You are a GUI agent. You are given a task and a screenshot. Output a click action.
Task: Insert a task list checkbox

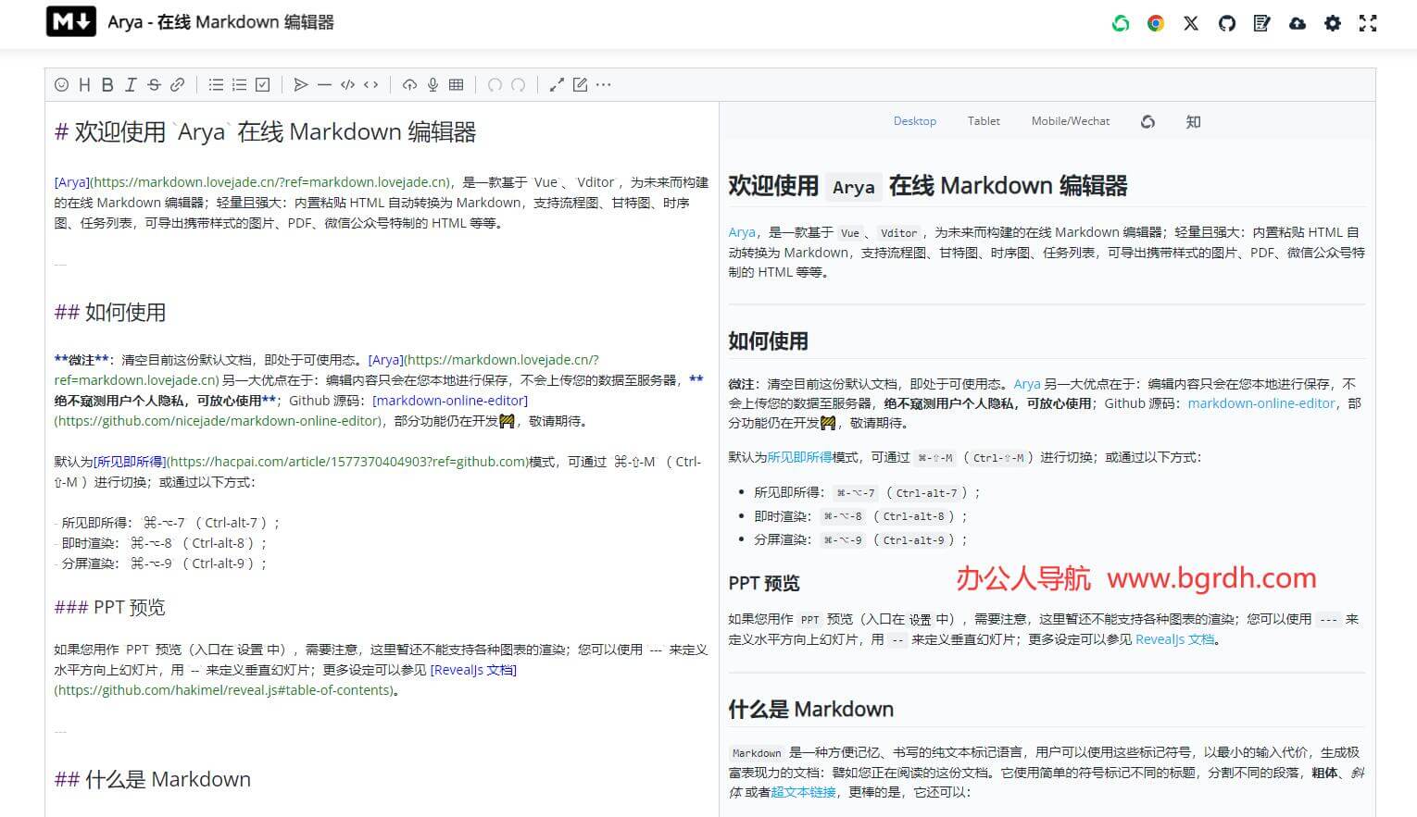pyautogui.click(x=263, y=85)
